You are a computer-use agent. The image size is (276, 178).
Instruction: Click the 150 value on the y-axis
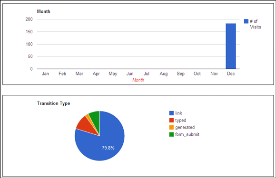coord(29,32)
